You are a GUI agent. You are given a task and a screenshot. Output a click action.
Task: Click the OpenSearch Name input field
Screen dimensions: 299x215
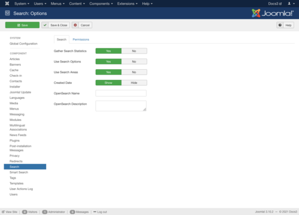click(x=121, y=94)
